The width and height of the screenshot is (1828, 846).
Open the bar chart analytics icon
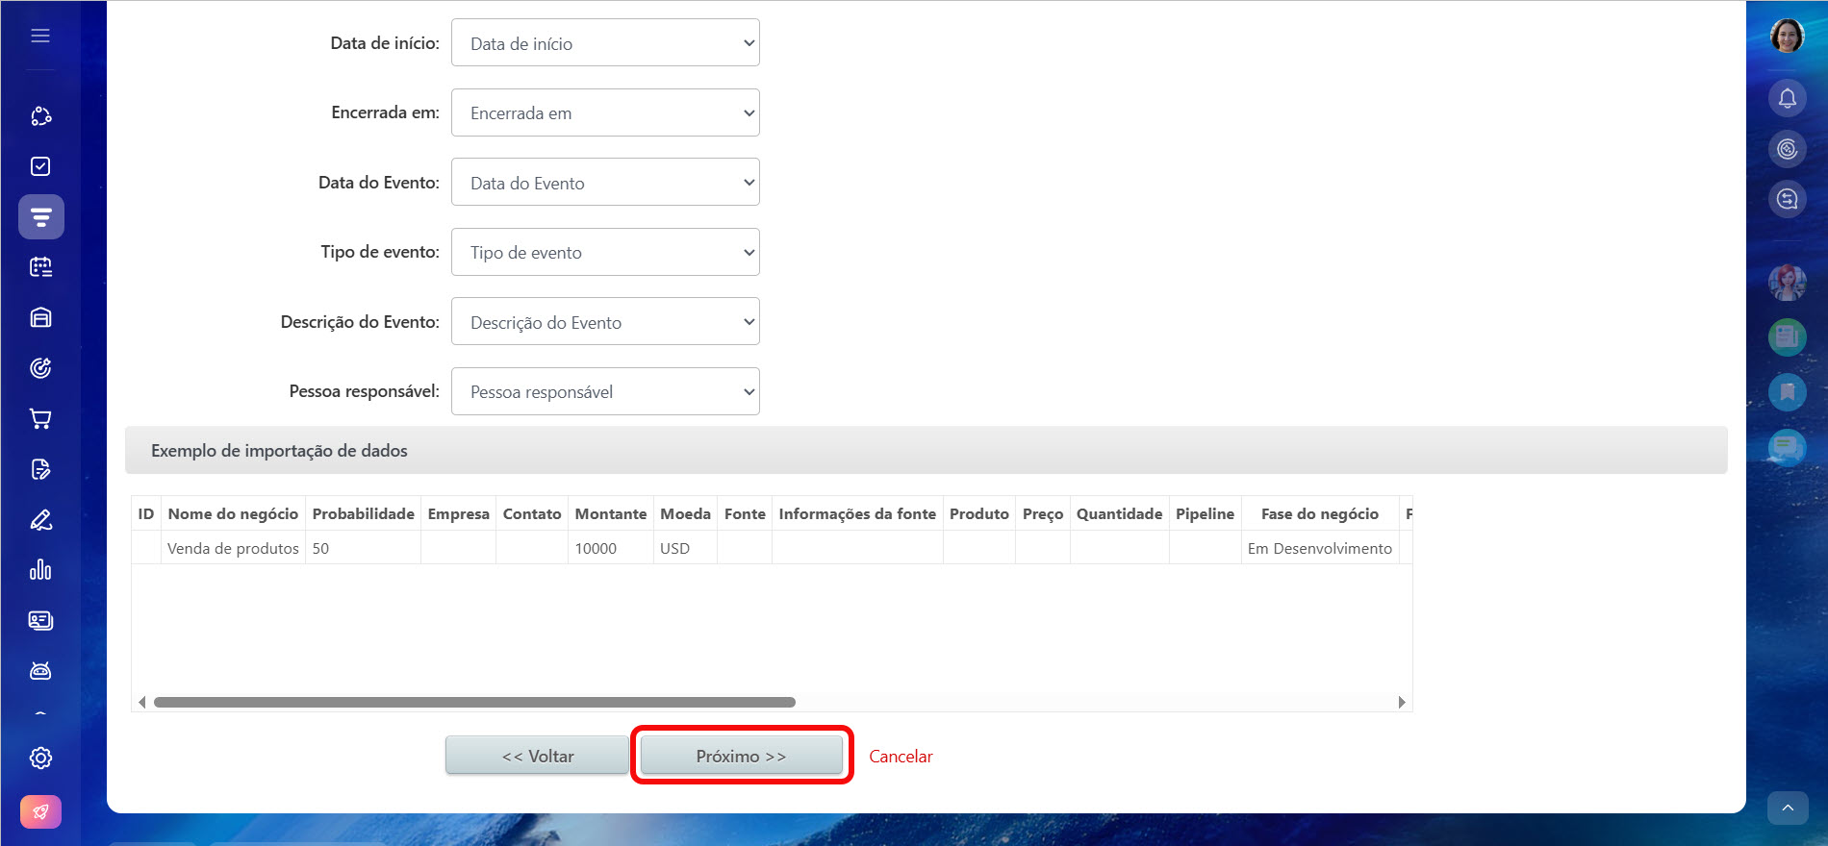40,570
